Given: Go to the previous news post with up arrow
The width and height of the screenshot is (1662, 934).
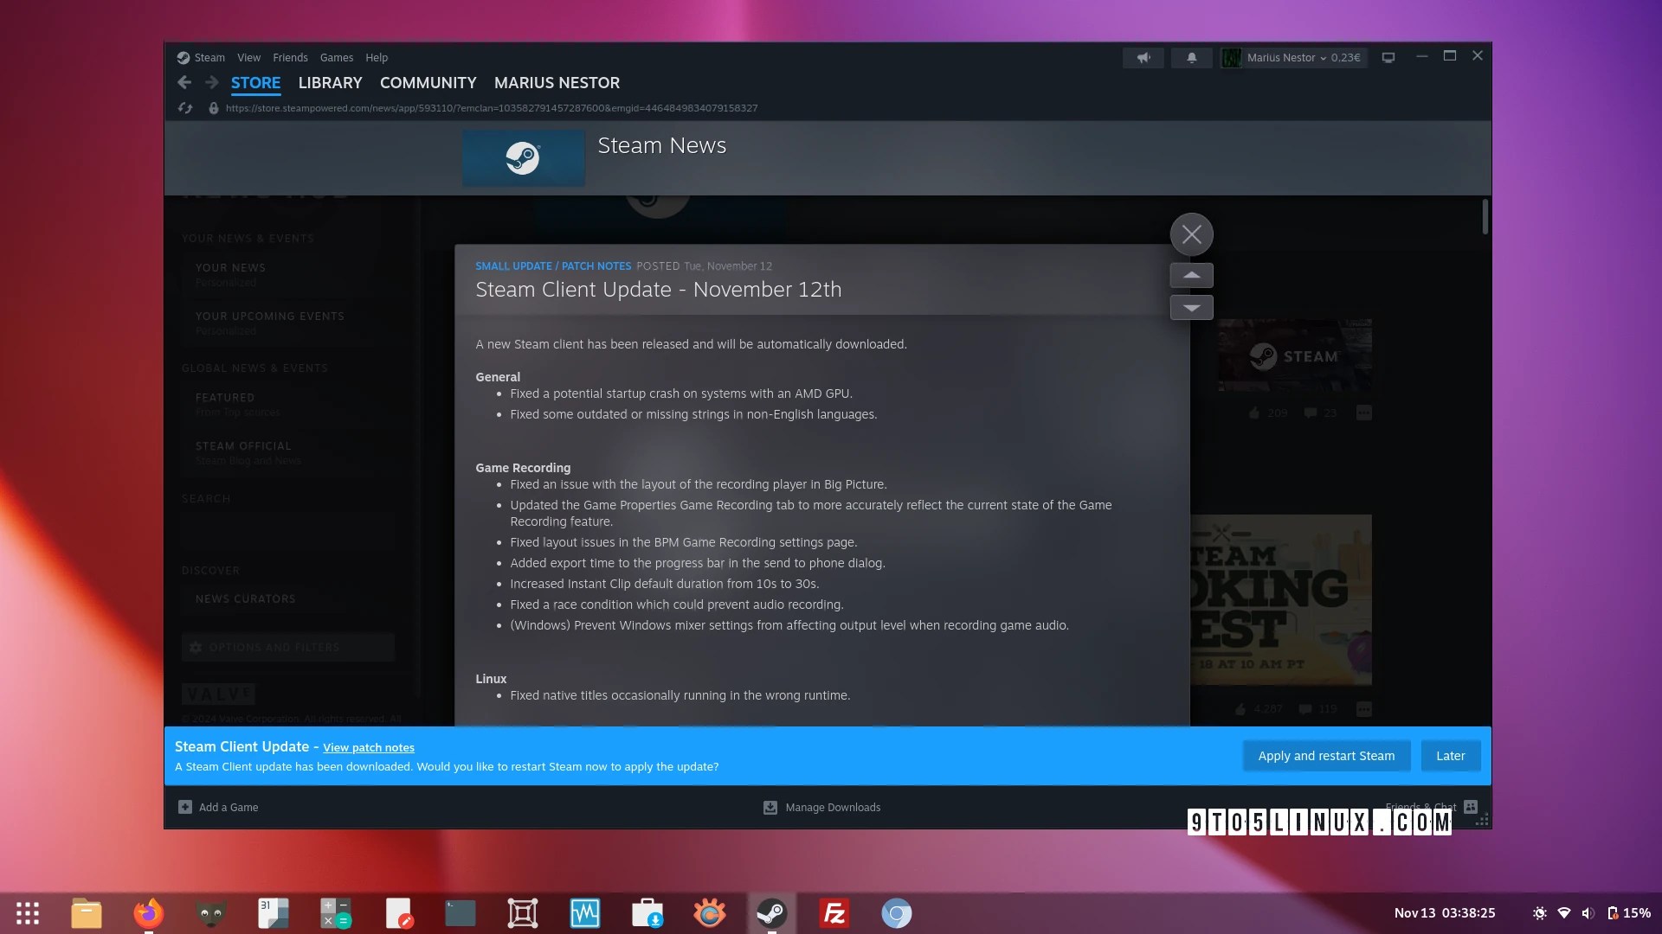Looking at the screenshot, I should [x=1191, y=275].
